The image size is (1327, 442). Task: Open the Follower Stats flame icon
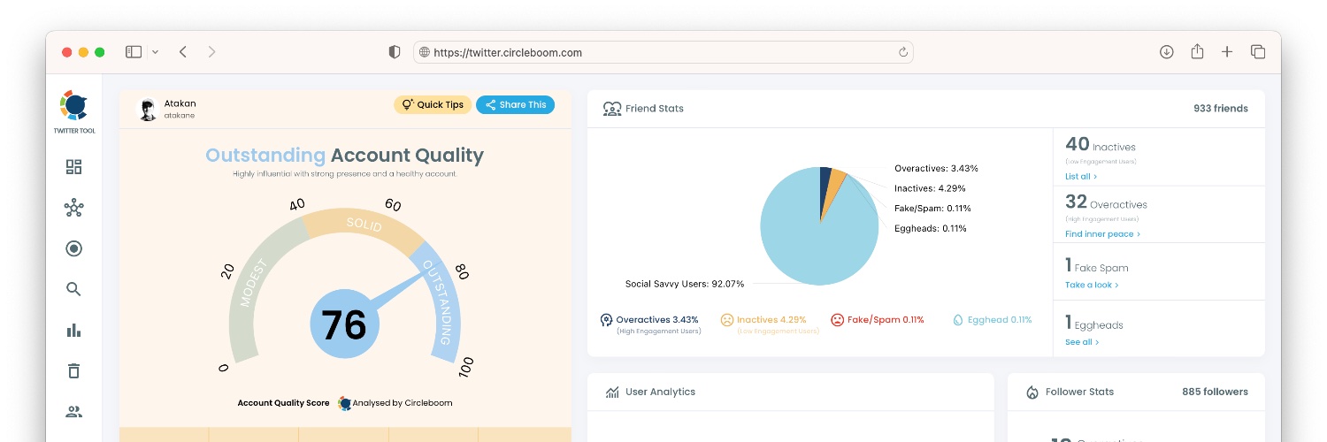pyautogui.click(x=1032, y=392)
